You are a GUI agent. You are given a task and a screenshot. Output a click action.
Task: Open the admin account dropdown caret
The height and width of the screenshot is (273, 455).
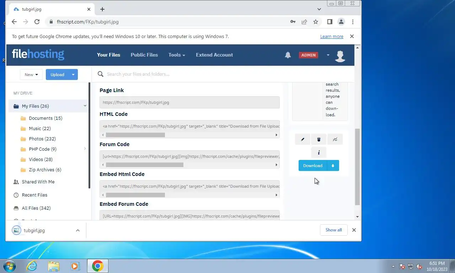(x=328, y=55)
